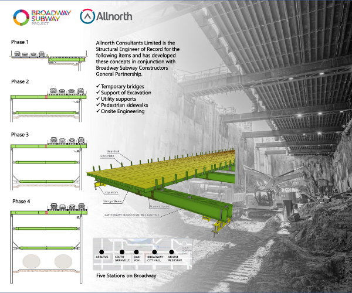
Task: Click the Phase 3 label
Action: point(20,135)
